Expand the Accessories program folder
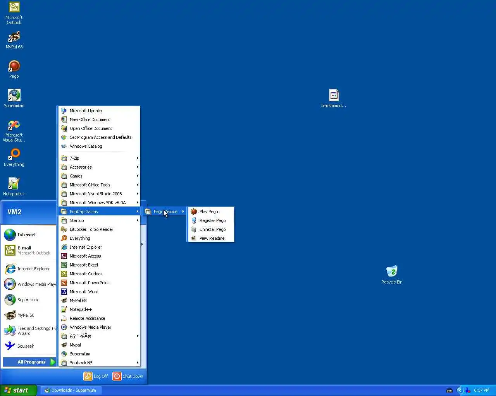The image size is (496, 396). coord(99,167)
